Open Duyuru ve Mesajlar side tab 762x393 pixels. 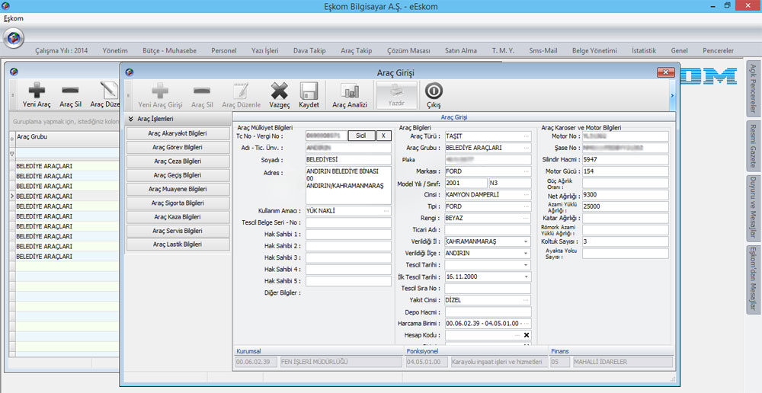753,208
